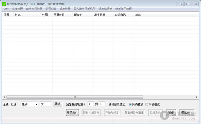The image size is (201, 124).
Task: Click the 筛选 filter button
Action: 58,104
